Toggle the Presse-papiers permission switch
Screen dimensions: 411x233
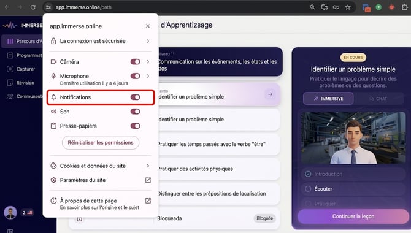pos(135,126)
